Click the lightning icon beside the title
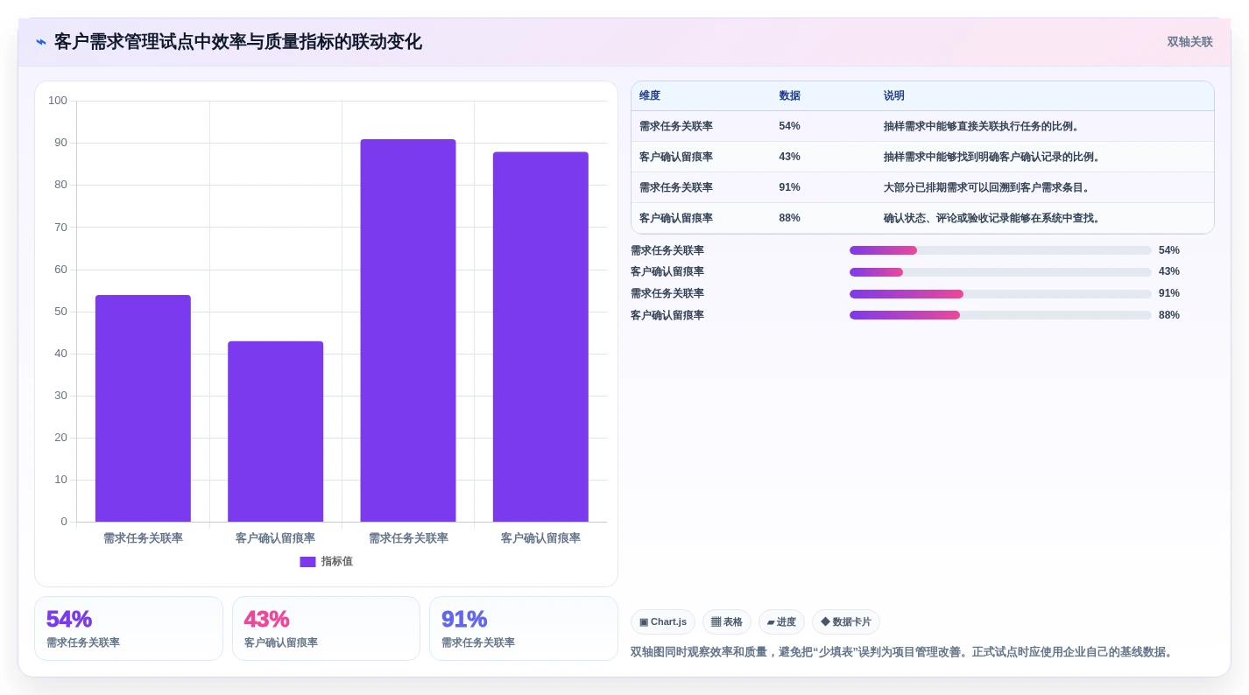The image size is (1249, 695). [x=41, y=42]
